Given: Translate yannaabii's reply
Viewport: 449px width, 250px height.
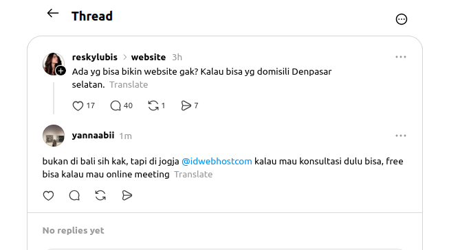Looking at the screenshot, I should pos(193,175).
